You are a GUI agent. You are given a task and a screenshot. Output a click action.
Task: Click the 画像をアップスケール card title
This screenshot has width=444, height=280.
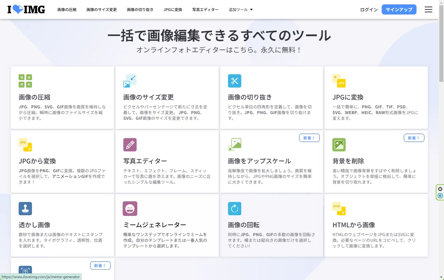(x=259, y=161)
